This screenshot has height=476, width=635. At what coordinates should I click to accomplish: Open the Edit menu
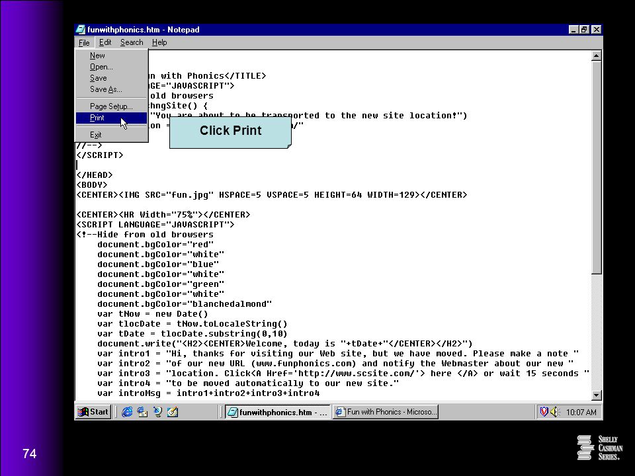click(105, 42)
